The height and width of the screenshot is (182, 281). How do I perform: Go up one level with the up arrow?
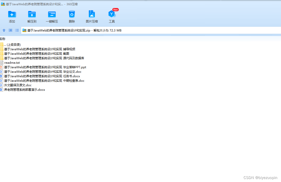(4, 30)
